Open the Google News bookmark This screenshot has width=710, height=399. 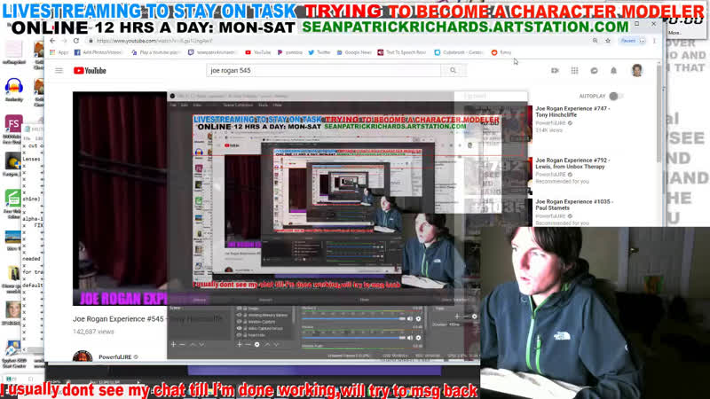coord(354,52)
